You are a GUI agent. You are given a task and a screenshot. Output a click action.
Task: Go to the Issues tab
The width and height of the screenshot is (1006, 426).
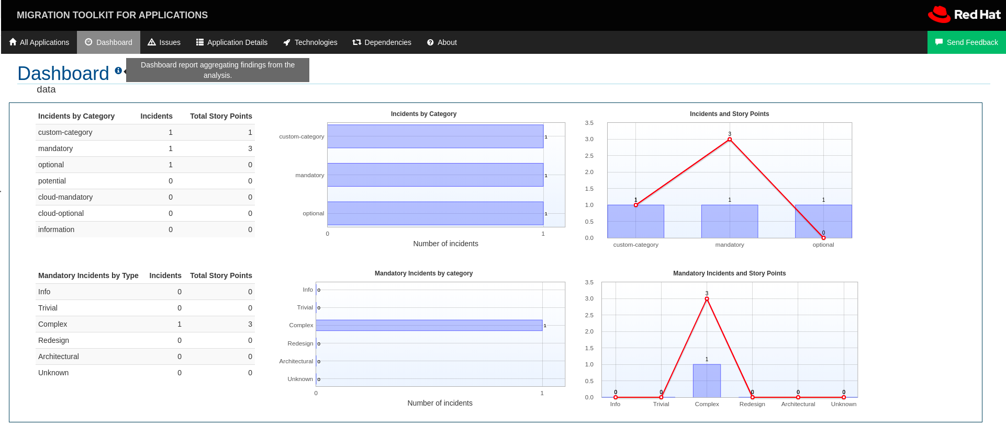pyautogui.click(x=164, y=42)
